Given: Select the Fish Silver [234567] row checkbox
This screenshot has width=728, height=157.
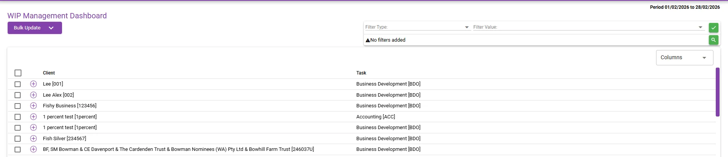Looking at the screenshot, I should point(18,139).
